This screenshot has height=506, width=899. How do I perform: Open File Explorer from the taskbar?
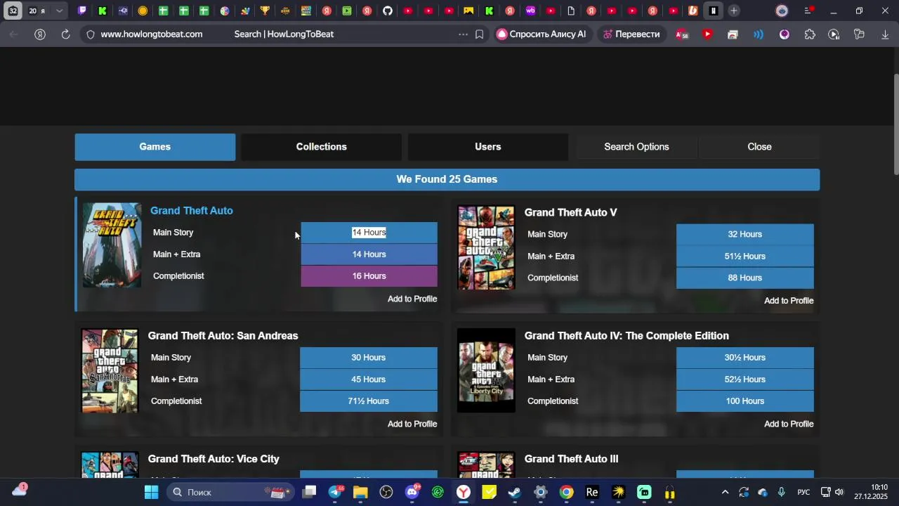pos(360,492)
